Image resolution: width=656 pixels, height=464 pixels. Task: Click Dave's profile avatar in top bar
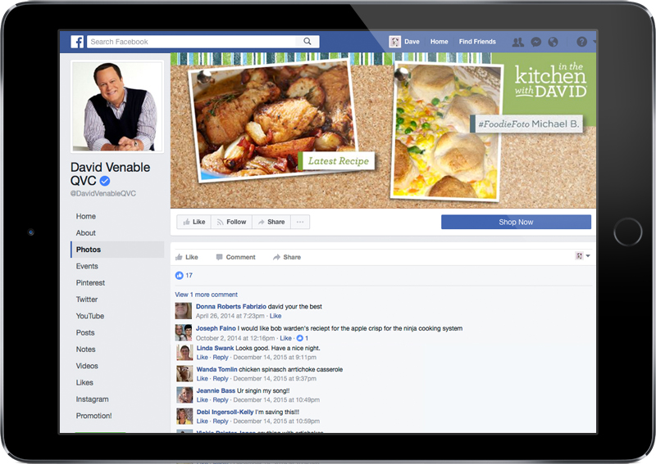tap(395, 42)
